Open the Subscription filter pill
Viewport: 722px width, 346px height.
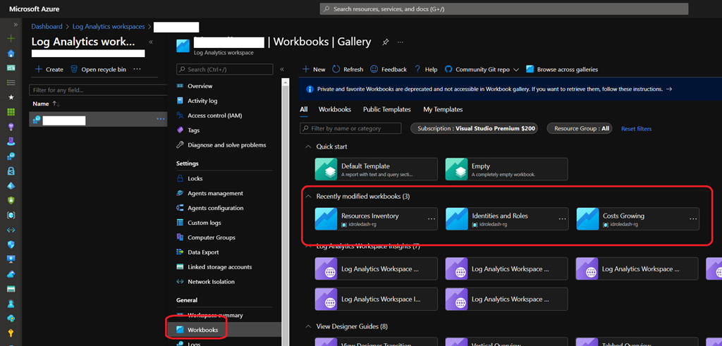pos(476,129)
